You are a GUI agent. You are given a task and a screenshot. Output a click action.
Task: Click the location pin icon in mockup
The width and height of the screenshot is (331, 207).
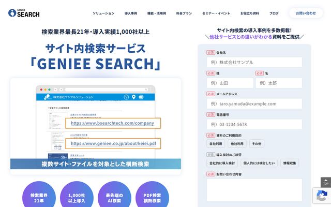(x=133, y=97)
